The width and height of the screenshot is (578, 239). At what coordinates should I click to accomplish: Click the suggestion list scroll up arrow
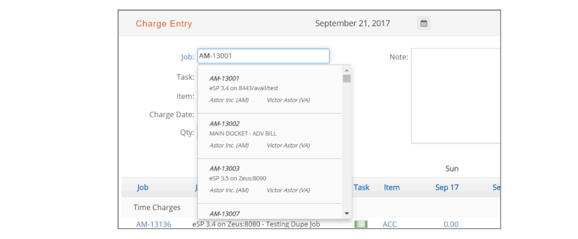pos(347,70)
